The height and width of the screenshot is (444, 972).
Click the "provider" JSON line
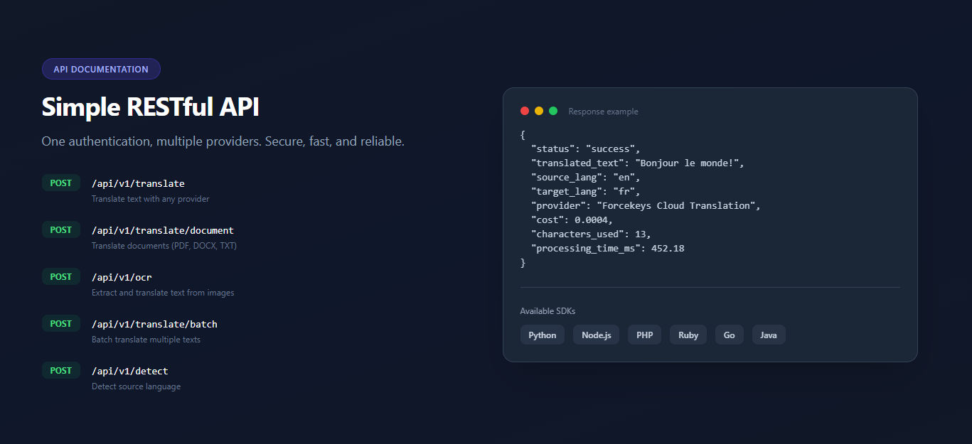(x=646, y=206)
